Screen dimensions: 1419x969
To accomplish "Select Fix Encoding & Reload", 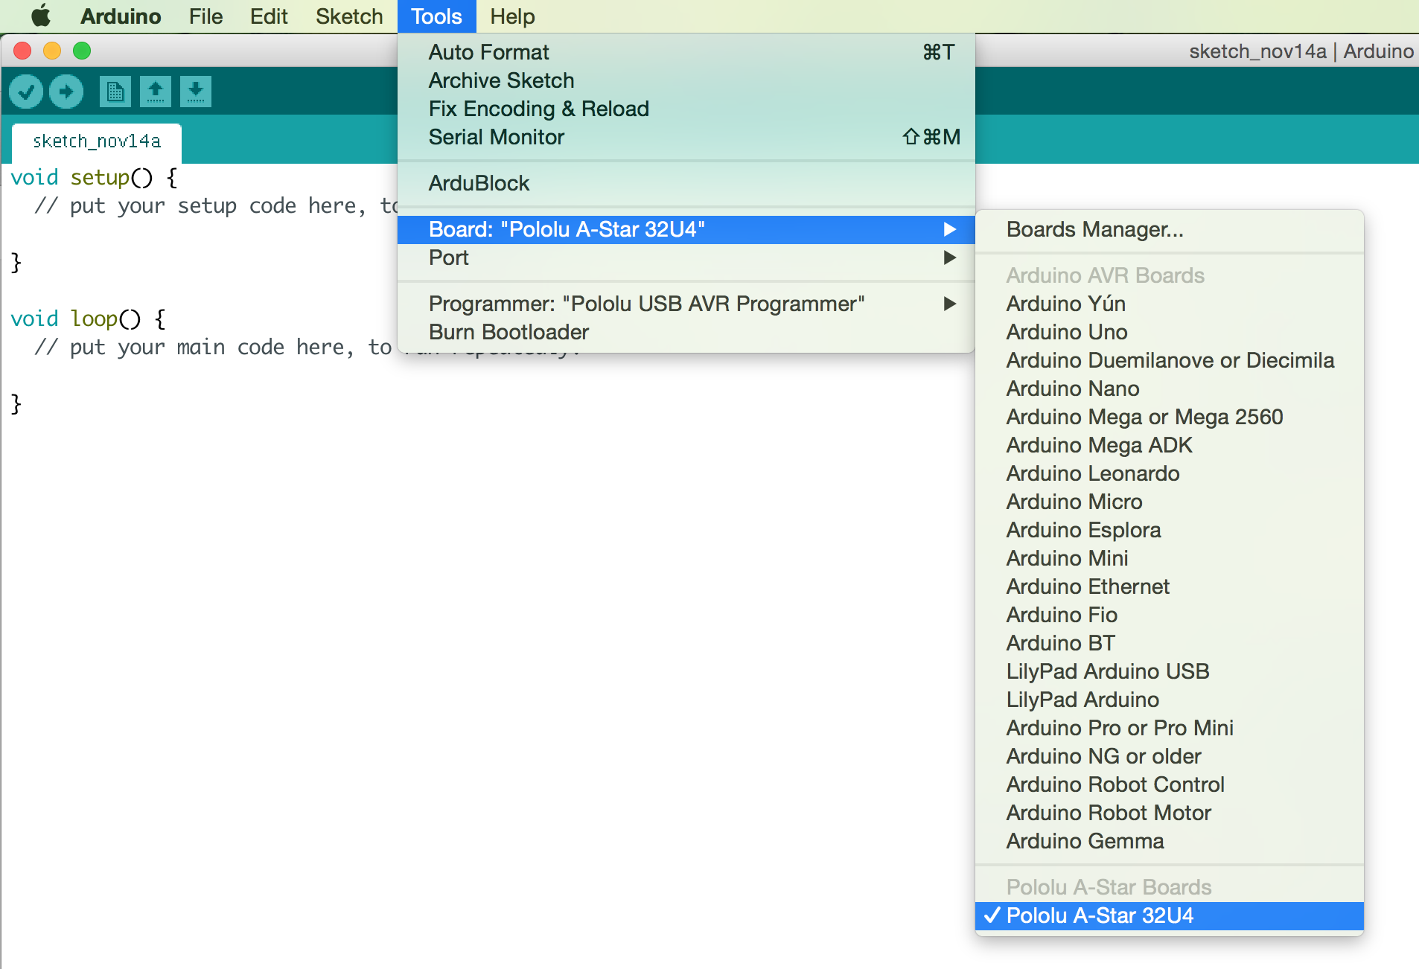I will click(x=686, y=109).
